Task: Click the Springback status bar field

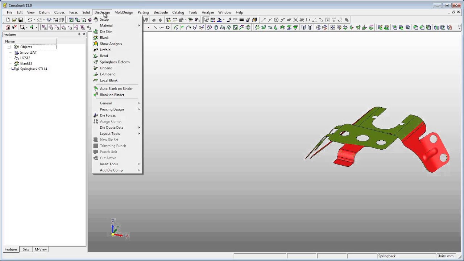Action: point(406,256)
